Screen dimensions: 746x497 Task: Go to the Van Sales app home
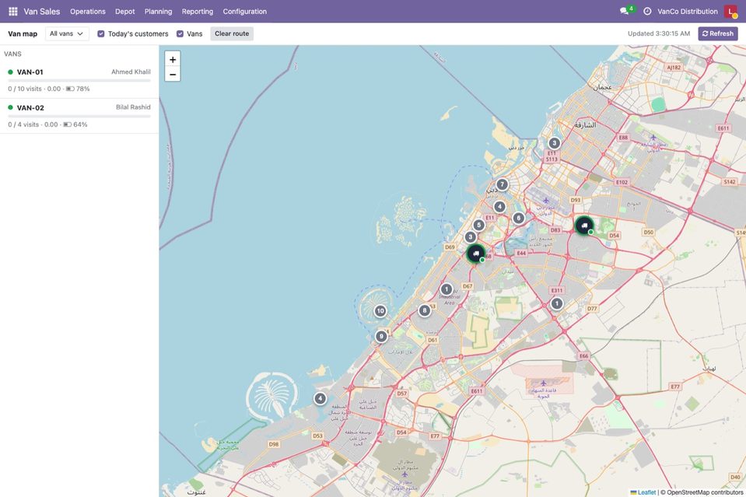coord(42,12)
